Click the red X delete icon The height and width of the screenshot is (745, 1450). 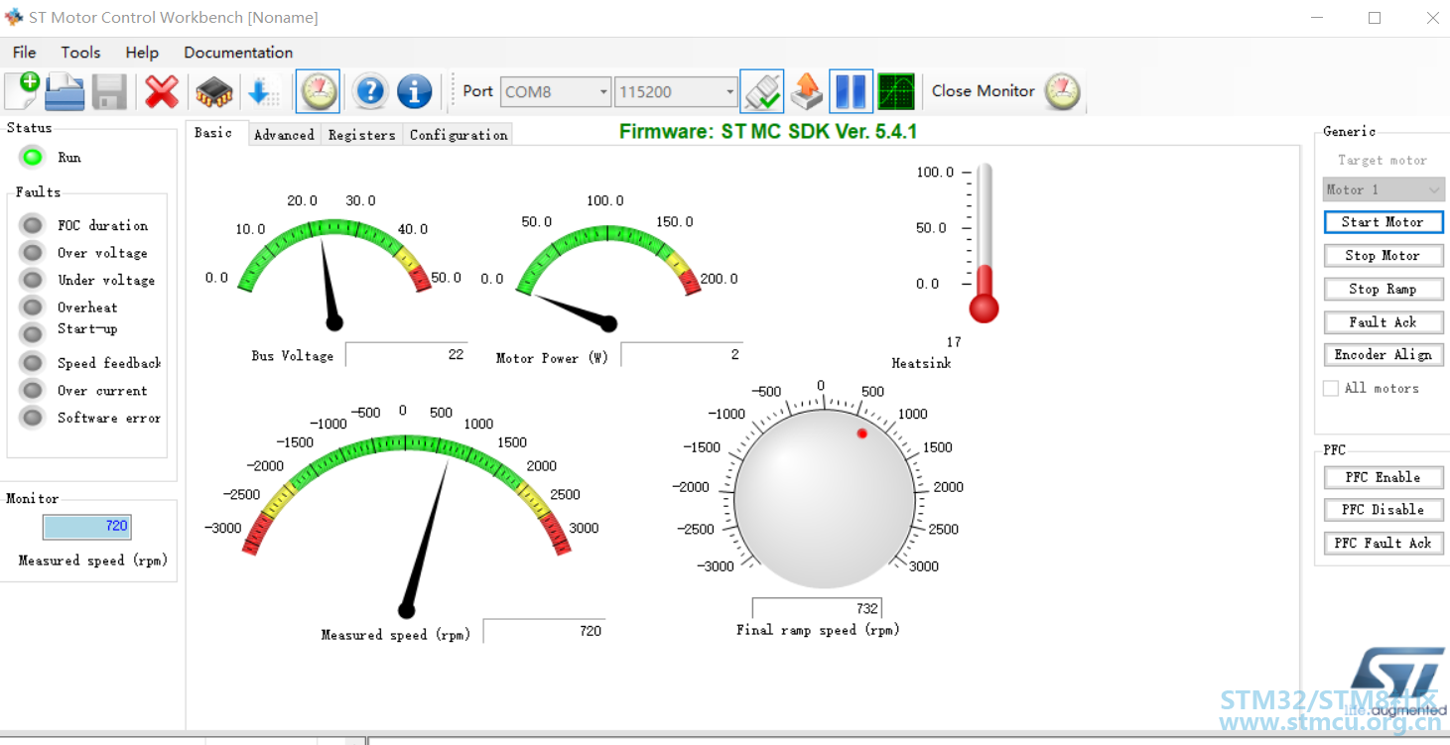pyautogui.click(x=162, y=91)
